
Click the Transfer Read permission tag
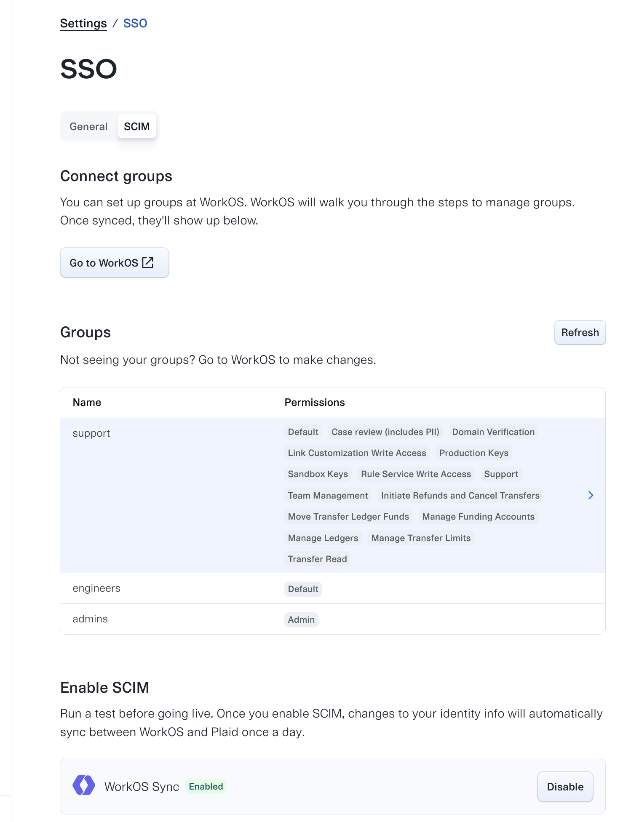click(317, 559)
